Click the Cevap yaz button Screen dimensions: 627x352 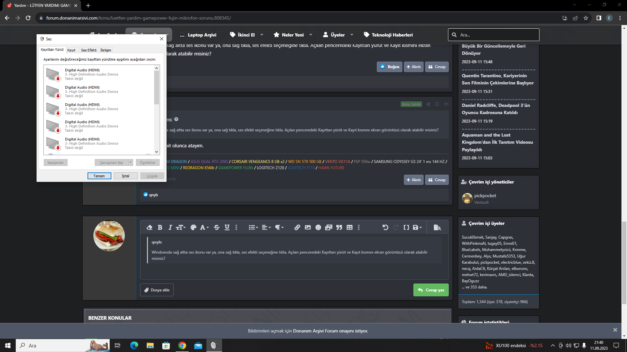431,290
